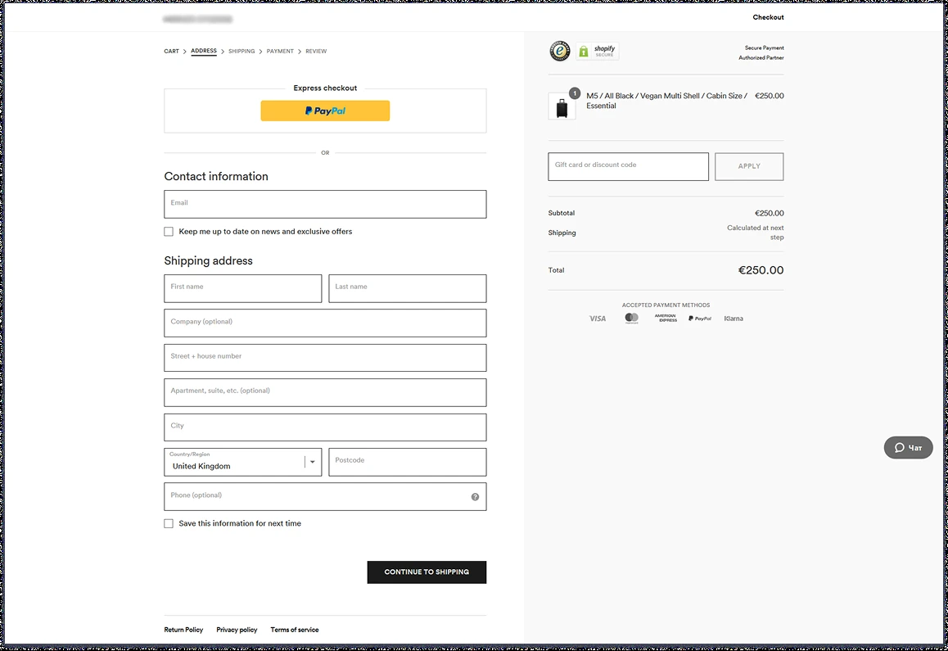Focus the Apartment, suite, etc. field
This screenshot has height=651, width=948.
coord(325,393)
